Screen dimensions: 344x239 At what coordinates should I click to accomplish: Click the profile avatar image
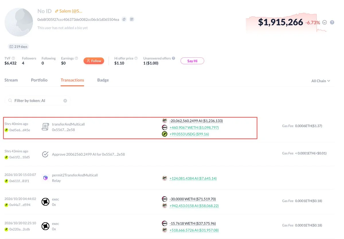[19, 22]
